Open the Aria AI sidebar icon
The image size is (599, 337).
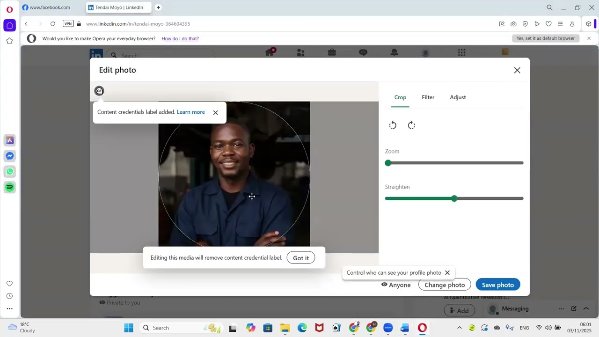[9, 140]
